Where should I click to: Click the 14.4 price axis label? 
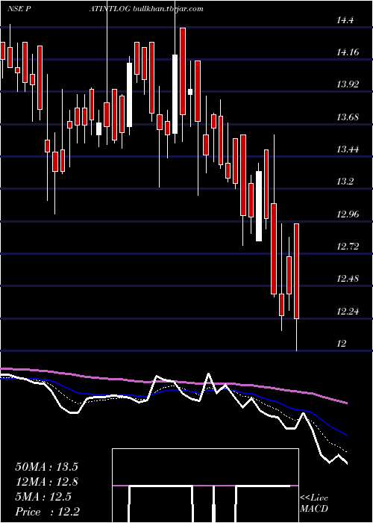pos(345,20)
